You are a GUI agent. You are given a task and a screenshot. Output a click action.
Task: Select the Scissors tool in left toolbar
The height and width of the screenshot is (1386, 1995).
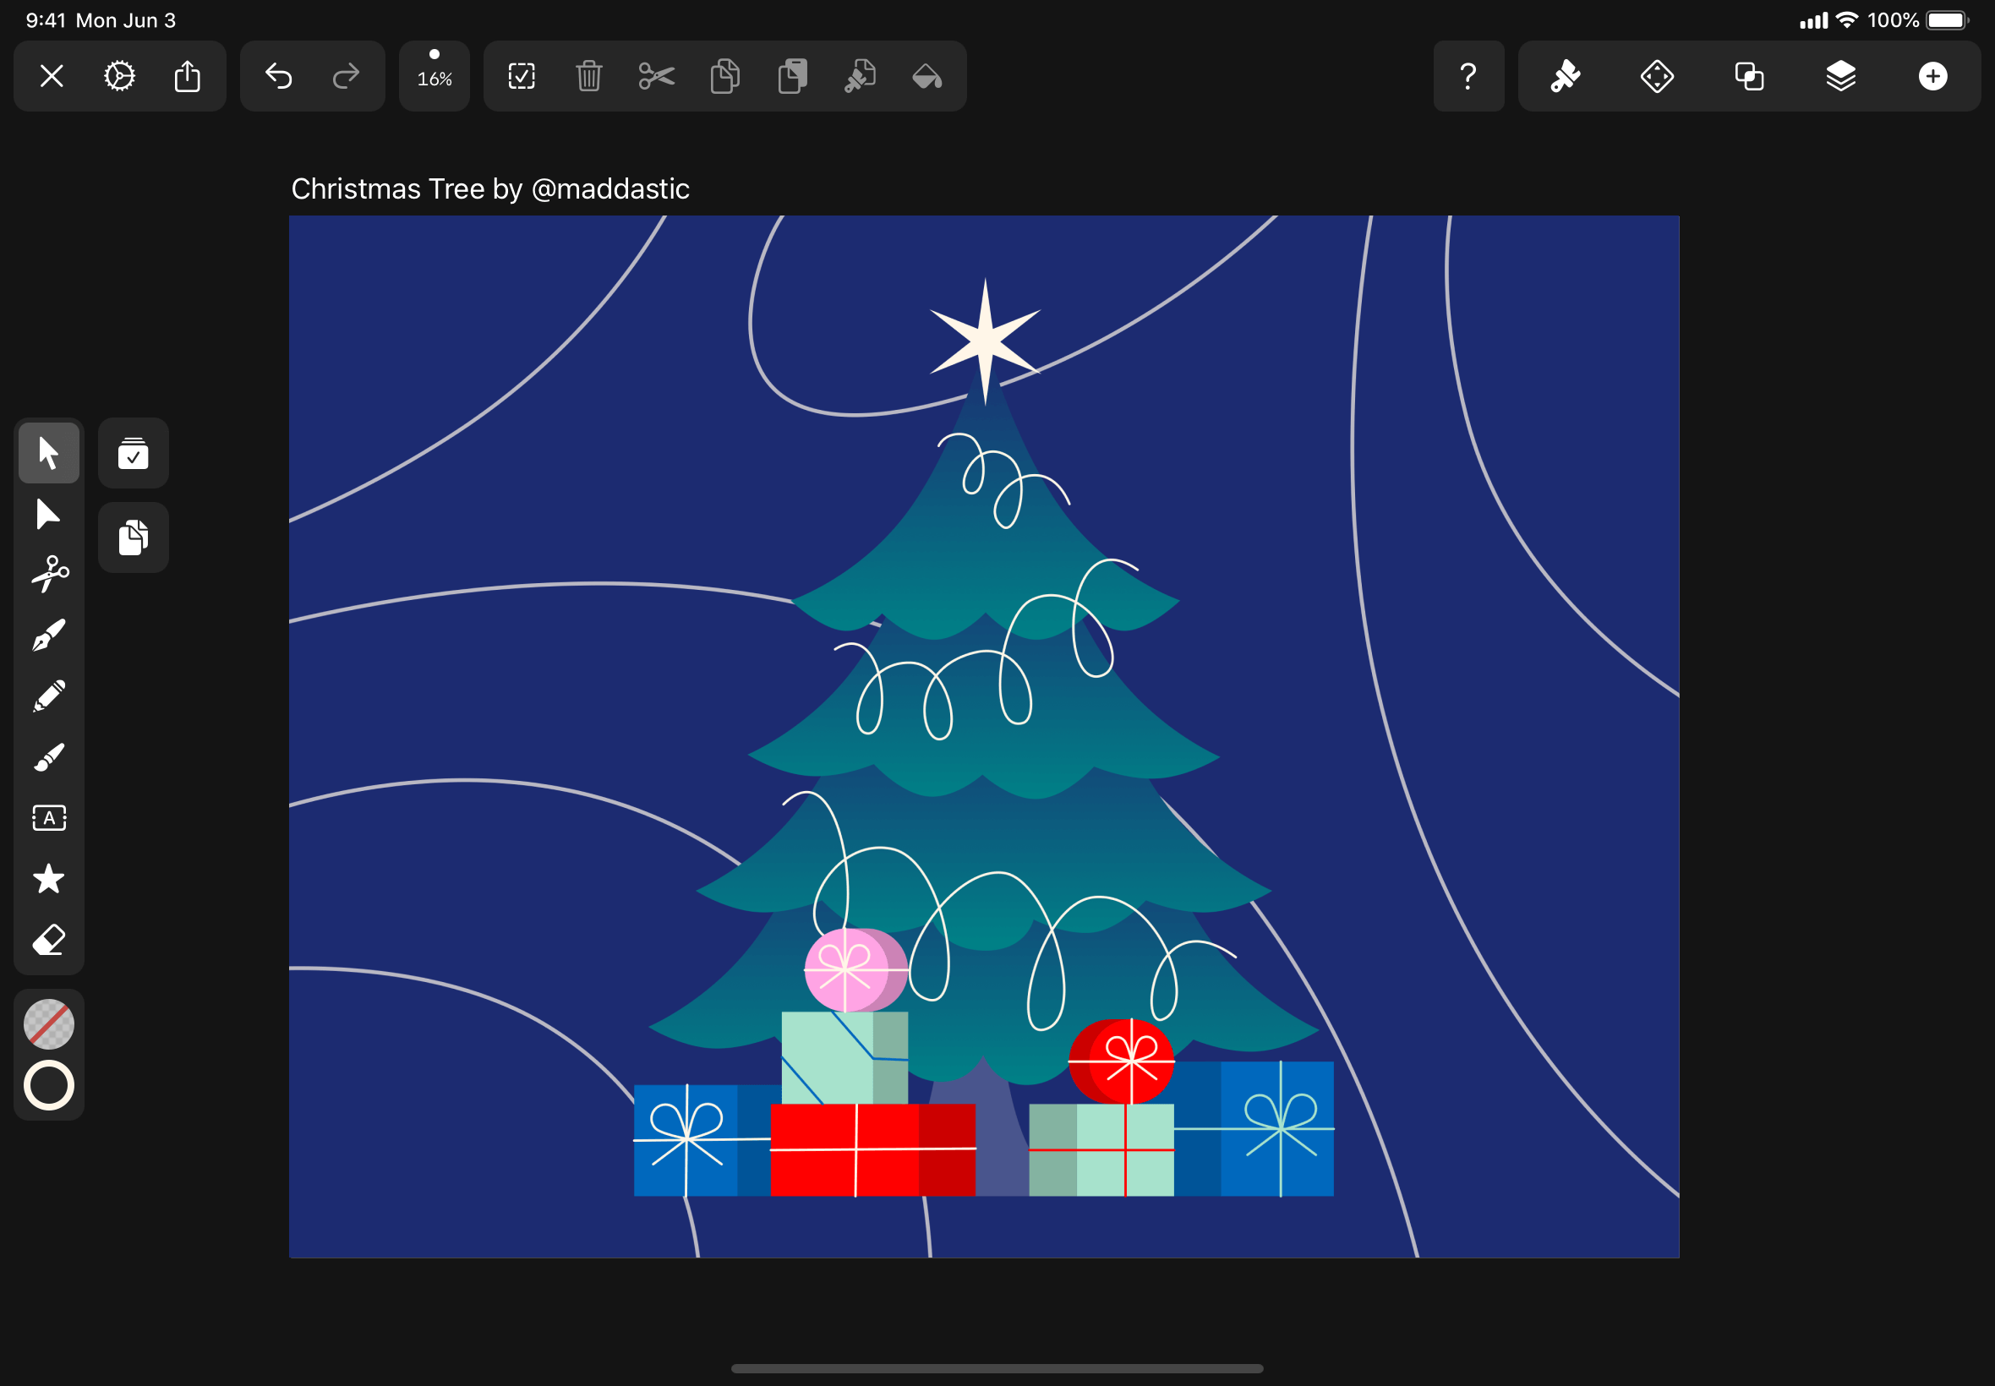pos(49,574)
